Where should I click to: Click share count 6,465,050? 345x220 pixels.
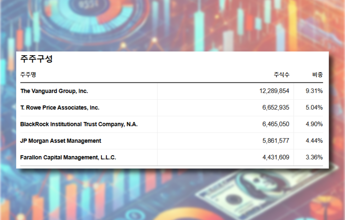point(276,124)
